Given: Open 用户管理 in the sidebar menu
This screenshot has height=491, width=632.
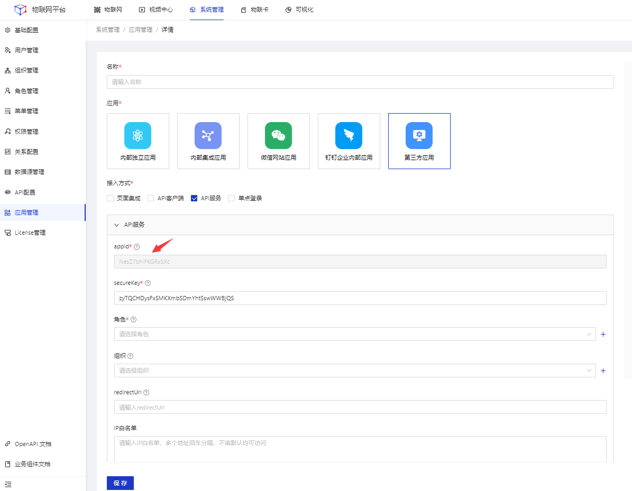Looking at the screenshot, I should (26, 50).
